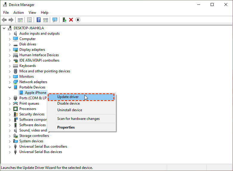Screen dimensions: 233x171
Task: Click the Properties toolbar icon
Action: [30, 20]
